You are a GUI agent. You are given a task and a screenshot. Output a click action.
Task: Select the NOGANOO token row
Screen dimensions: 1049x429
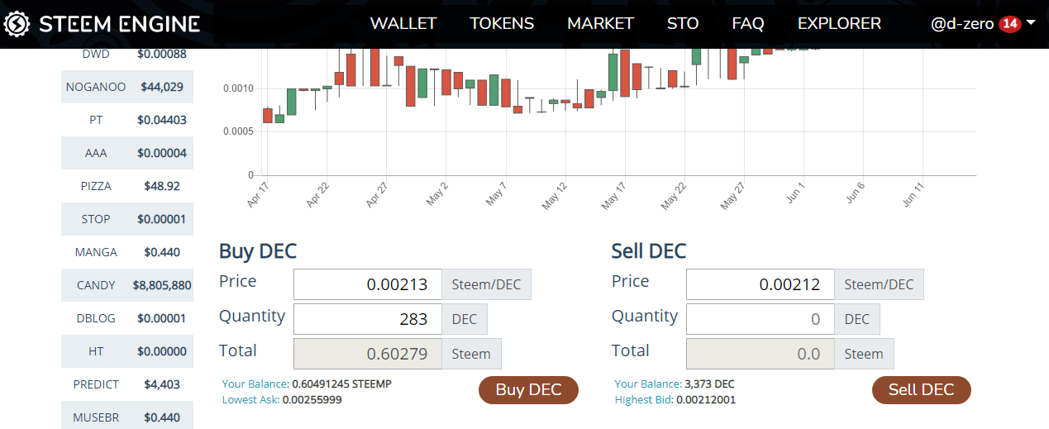click(x=127, y=87)
